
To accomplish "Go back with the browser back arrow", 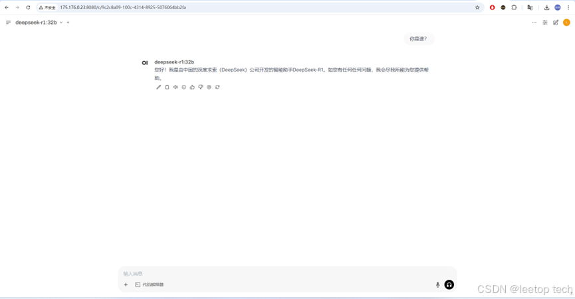I will [7, 7].
